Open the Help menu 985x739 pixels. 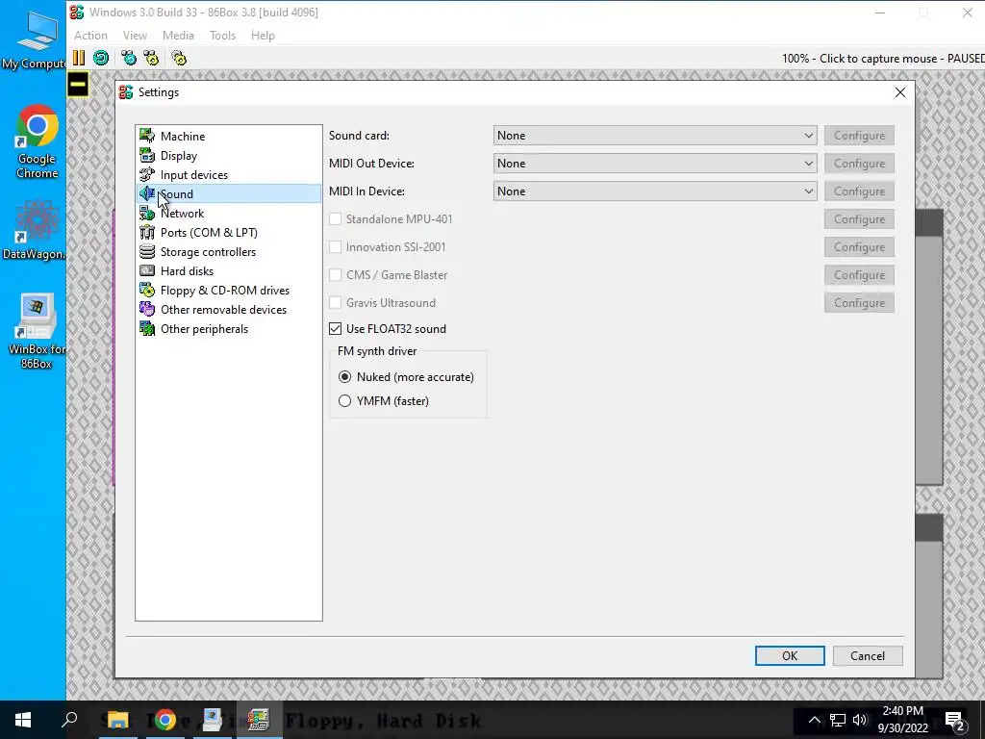point(263,36)
